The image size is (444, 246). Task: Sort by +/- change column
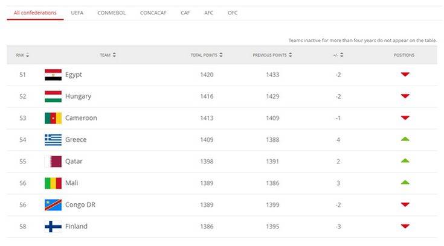pos(341,55)
